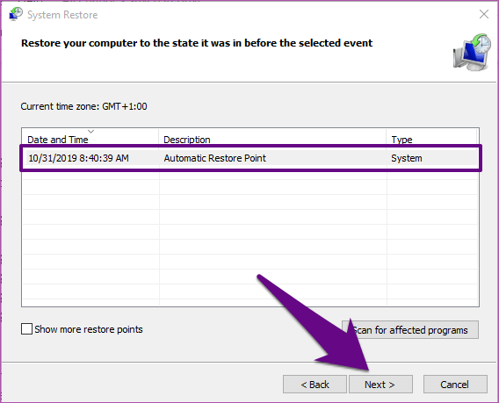The height and width of the screenshot is (403, 499).
Task: Click Scan for affected programs
Action: 410,330
